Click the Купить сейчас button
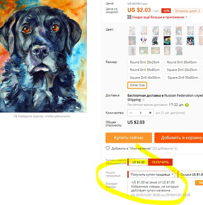203x205 pixels. [x=129, y=138]
